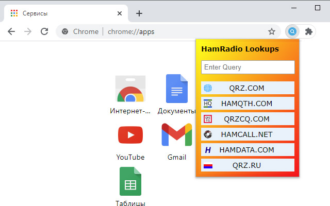Go back with the left arrow

pos(11,31)
